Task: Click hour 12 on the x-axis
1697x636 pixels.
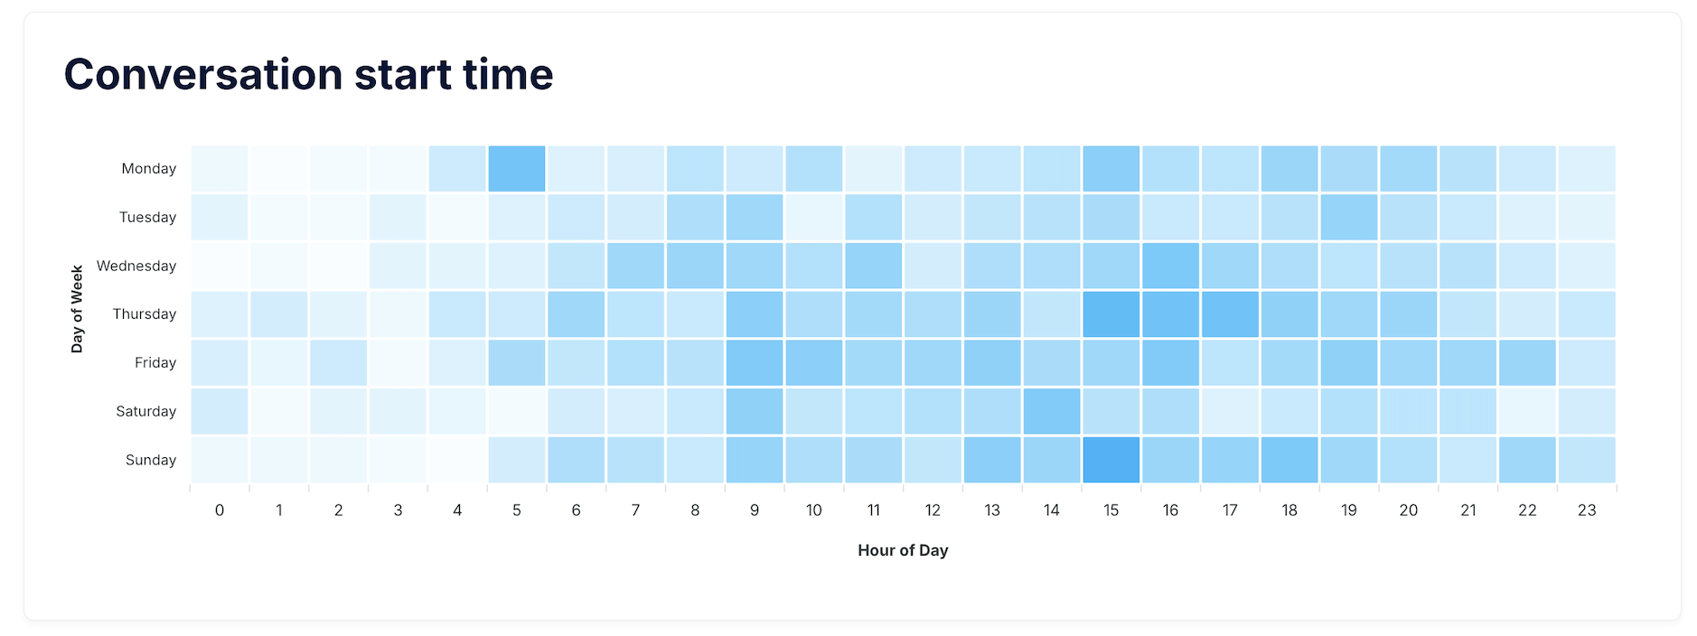Action: tap(933, 510)
